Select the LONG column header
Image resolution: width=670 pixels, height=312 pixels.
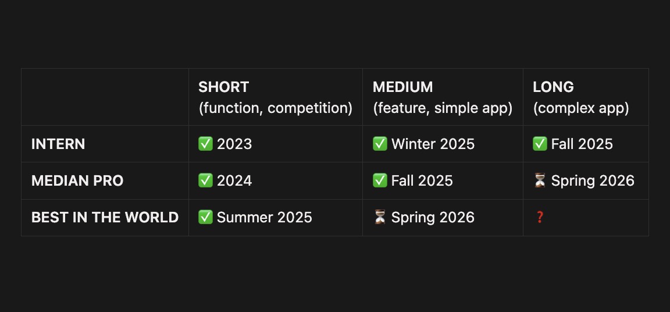click(553, 87)
